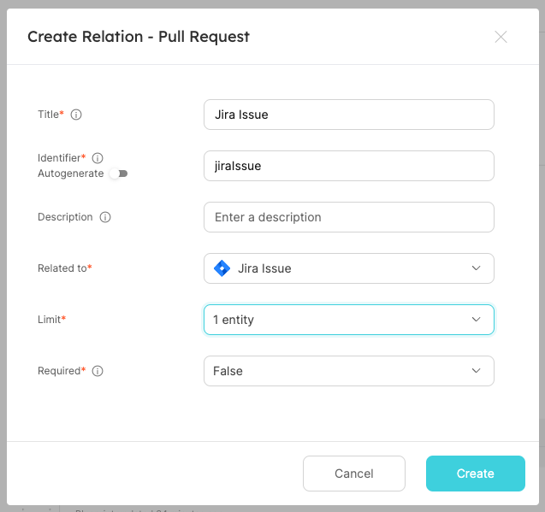Toggle the Autogenerate identifier switch
This screenshot has width=545, height=512.
point(118,174)
